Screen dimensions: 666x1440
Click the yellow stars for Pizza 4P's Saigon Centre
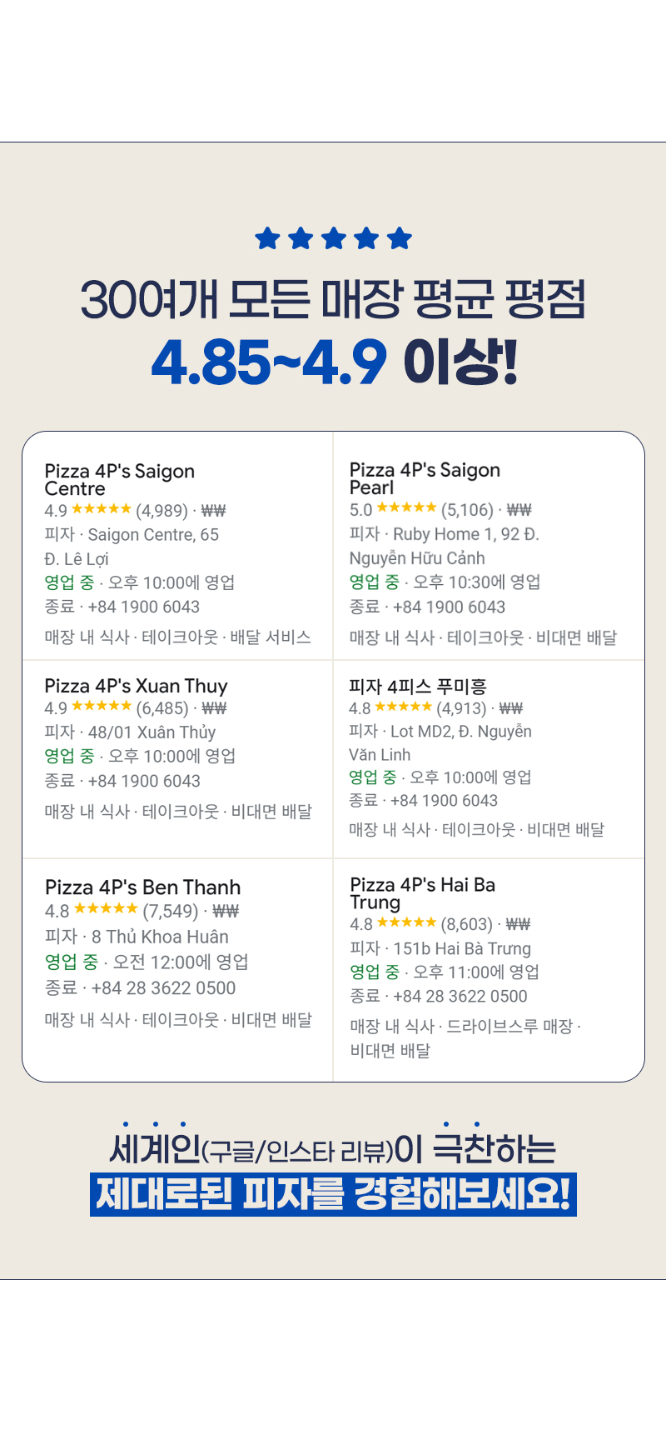[x=101, y=509]
